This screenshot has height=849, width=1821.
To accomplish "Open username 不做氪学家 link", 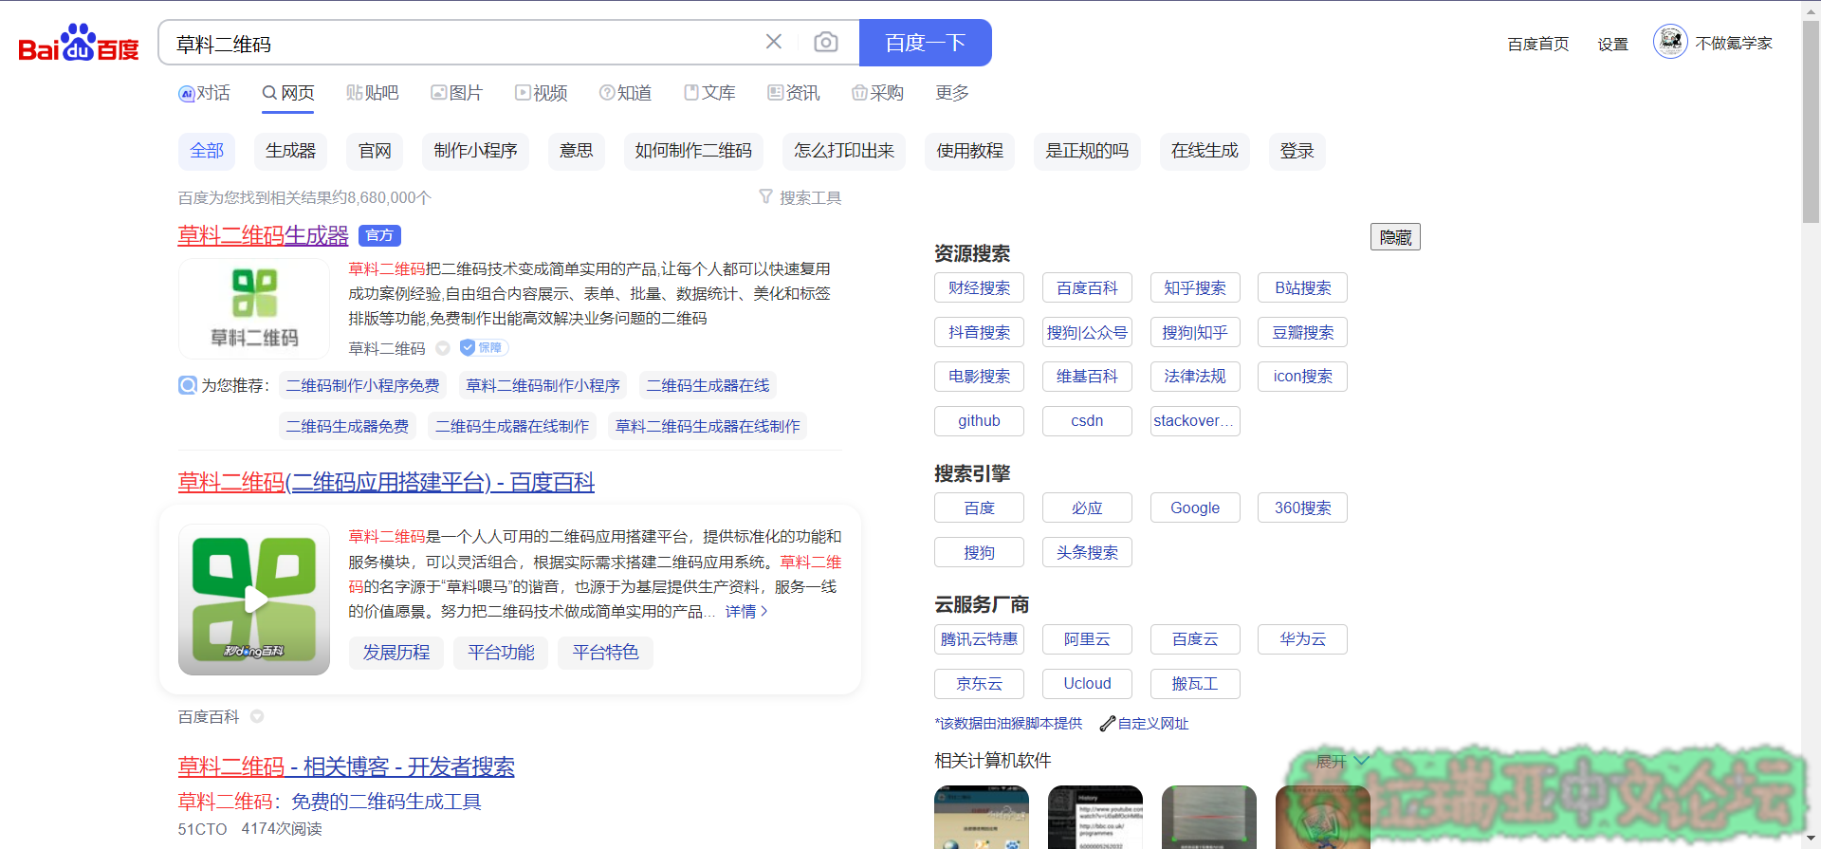I will (x=1734, y=44).
